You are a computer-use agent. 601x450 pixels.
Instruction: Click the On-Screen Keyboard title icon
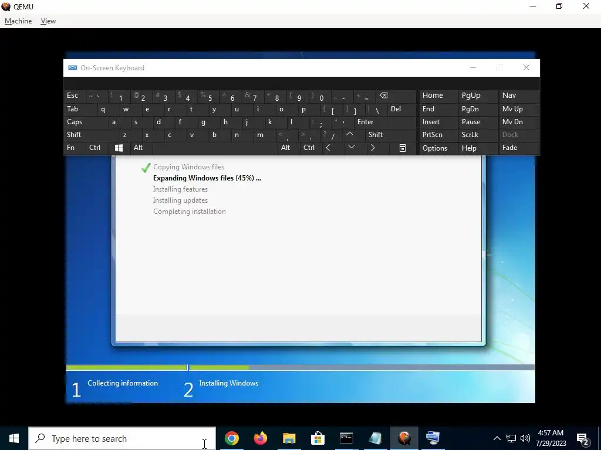[72, 68]
